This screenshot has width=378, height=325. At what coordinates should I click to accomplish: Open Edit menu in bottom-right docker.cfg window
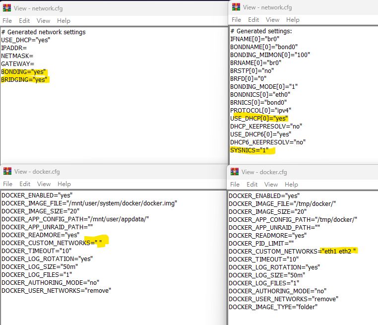tap(252, 185)
